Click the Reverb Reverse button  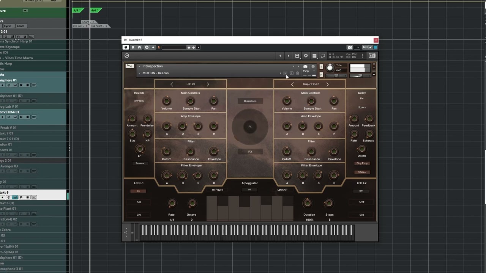(x=140, y=163)
